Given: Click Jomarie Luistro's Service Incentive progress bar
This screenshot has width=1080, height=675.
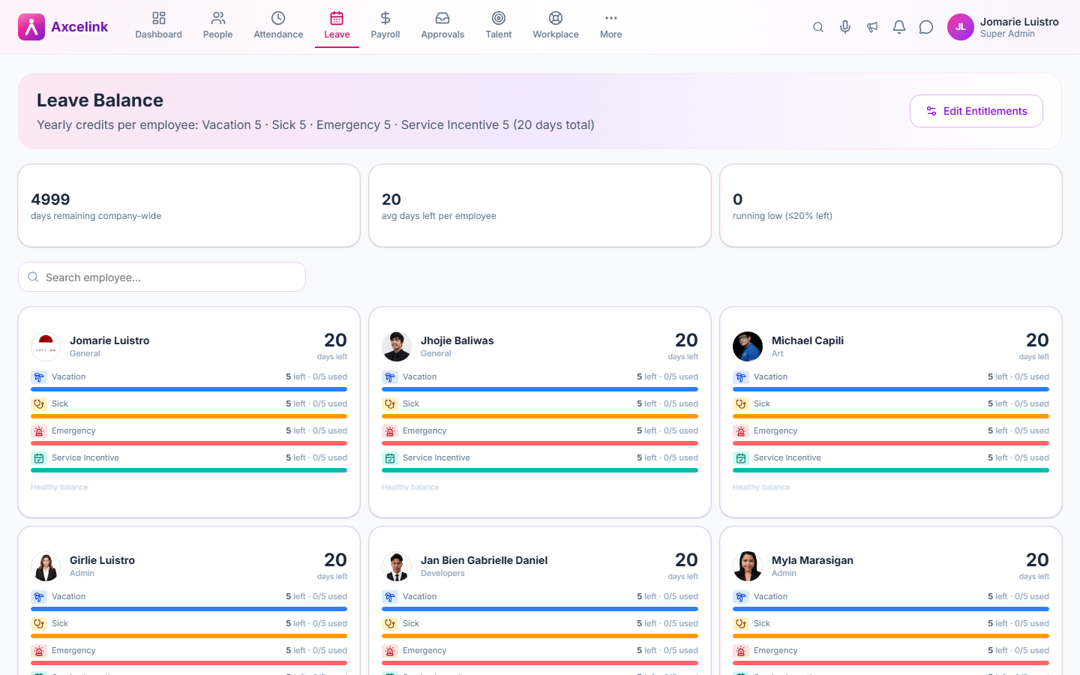Looking at the screenshot, I should coord(189,470).
